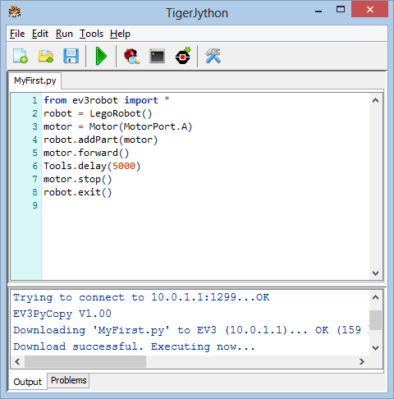The width and height of the screenshot is (394, 399).
Task: Open a file using the folder icon
Action: (x=46, y=56)
